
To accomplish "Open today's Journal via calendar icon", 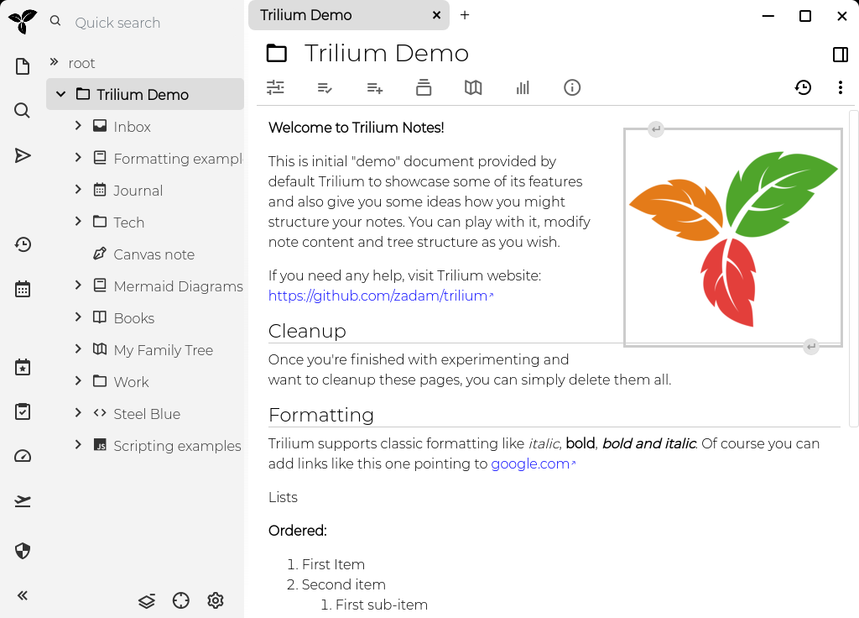I will click(x=22, y=288).
